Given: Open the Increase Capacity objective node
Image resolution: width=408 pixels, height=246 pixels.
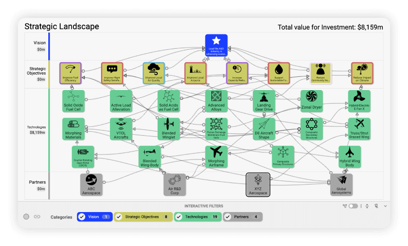Looking at the screenshot, I should (237, 73).
